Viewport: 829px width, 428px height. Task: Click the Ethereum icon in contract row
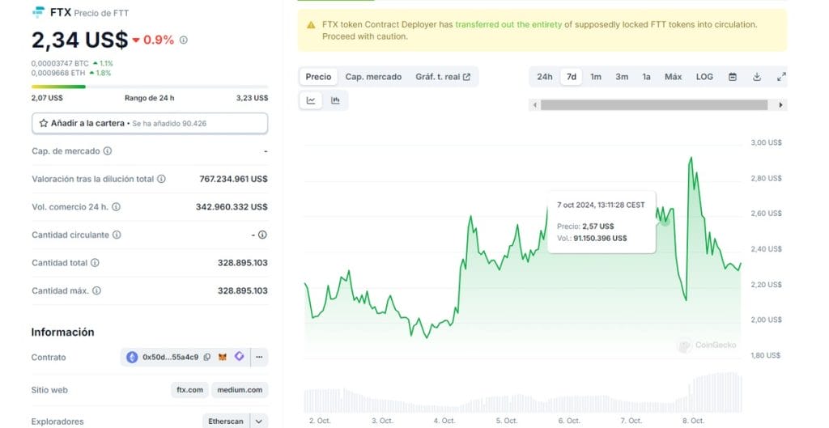[132, 357]
